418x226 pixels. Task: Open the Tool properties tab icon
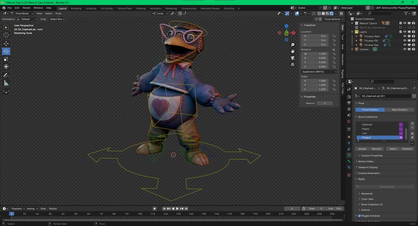[x=349, y=89]
